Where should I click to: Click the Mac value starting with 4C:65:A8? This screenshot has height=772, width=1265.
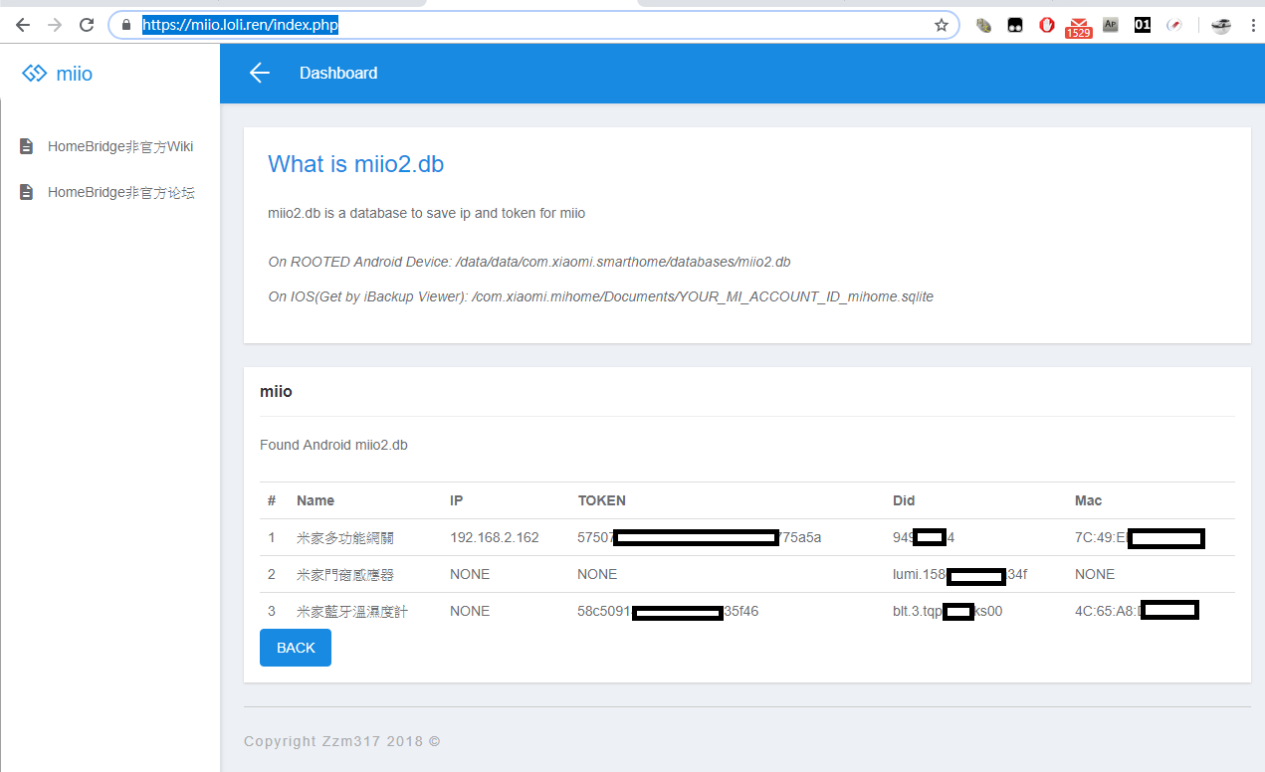coord(1137,610)
